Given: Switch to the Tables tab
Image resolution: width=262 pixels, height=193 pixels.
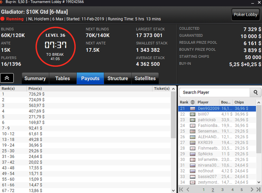Looking at the screenshot, I should [63, 78].
